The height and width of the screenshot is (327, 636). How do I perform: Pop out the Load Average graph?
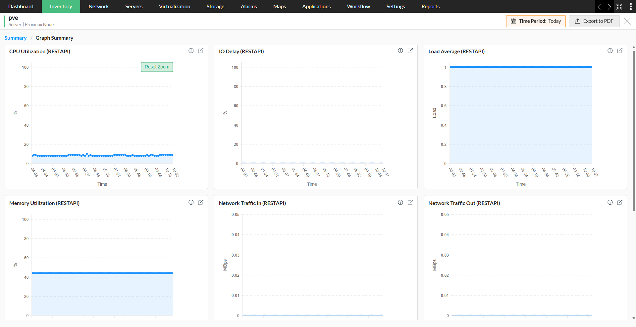[620, 51]
